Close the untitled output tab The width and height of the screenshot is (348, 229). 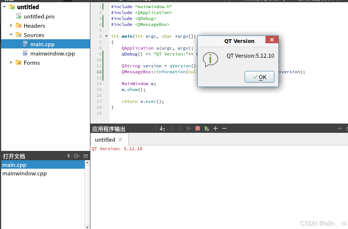(x=120, y=139)
